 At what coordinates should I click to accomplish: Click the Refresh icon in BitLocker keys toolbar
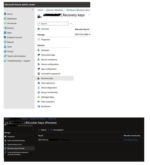(x=39, y=130)
